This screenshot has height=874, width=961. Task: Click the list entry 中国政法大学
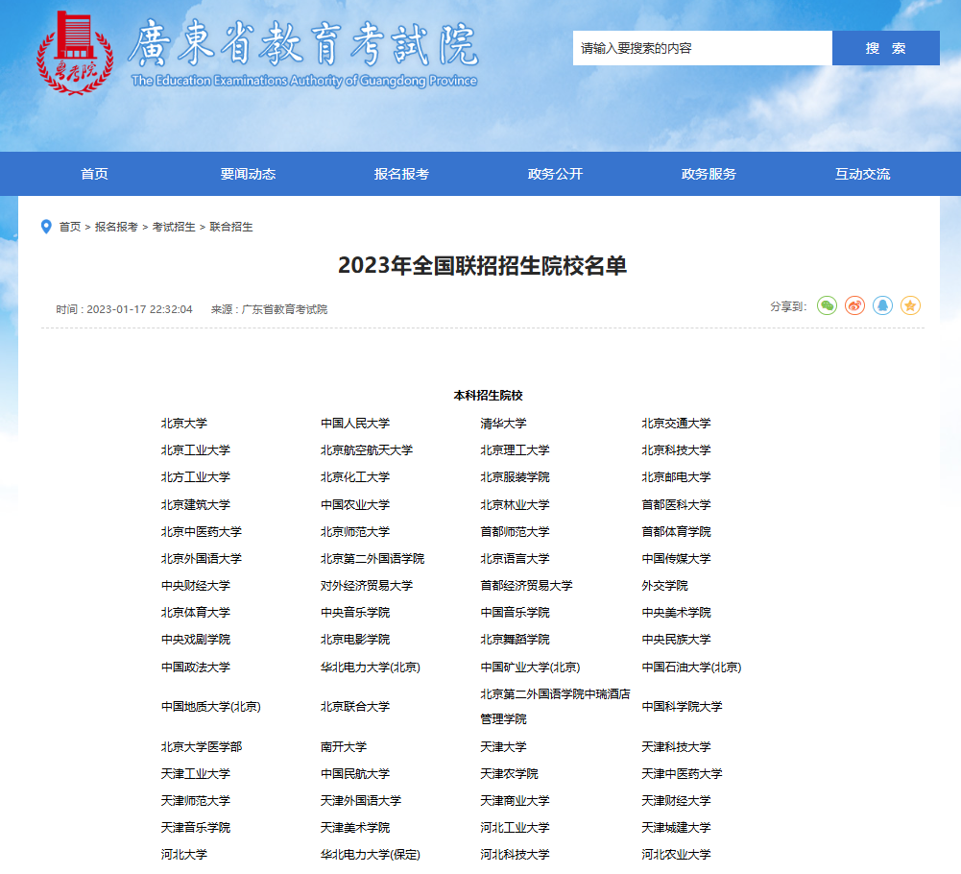pyautogui.click(x=196, y=668)
